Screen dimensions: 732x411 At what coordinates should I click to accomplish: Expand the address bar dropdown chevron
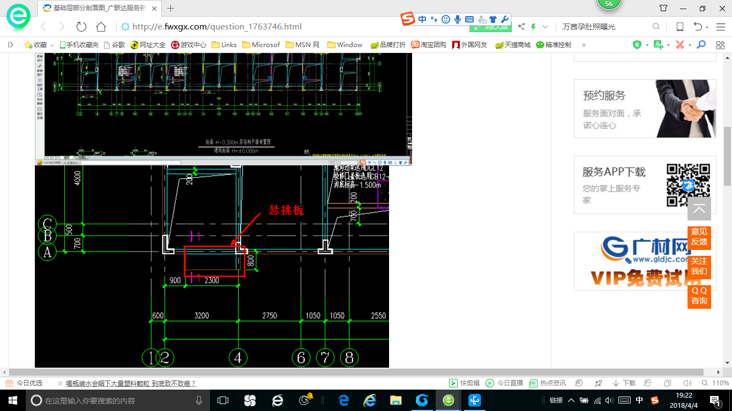546,27
